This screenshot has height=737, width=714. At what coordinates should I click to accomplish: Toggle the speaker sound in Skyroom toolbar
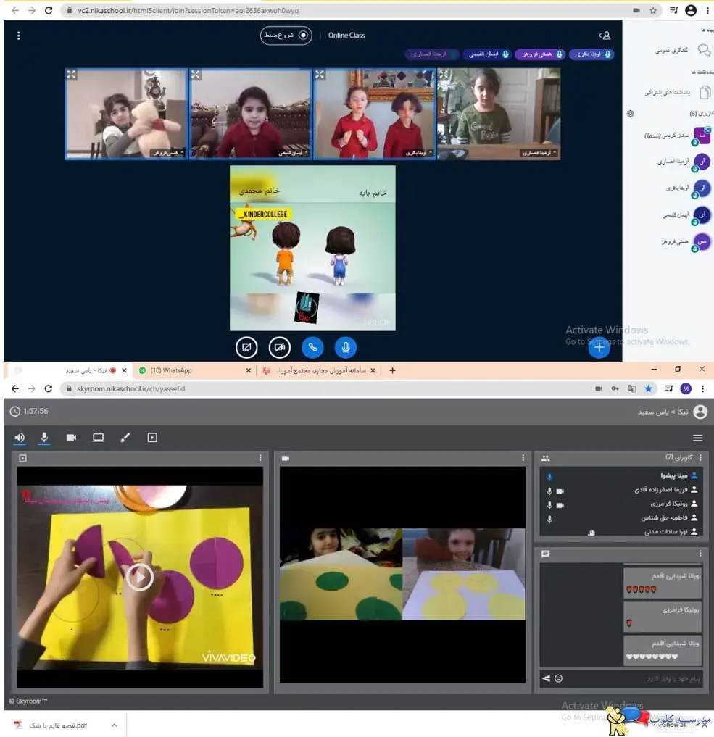tap(20, 438)
